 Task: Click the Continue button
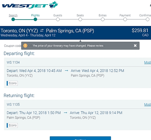80,138
